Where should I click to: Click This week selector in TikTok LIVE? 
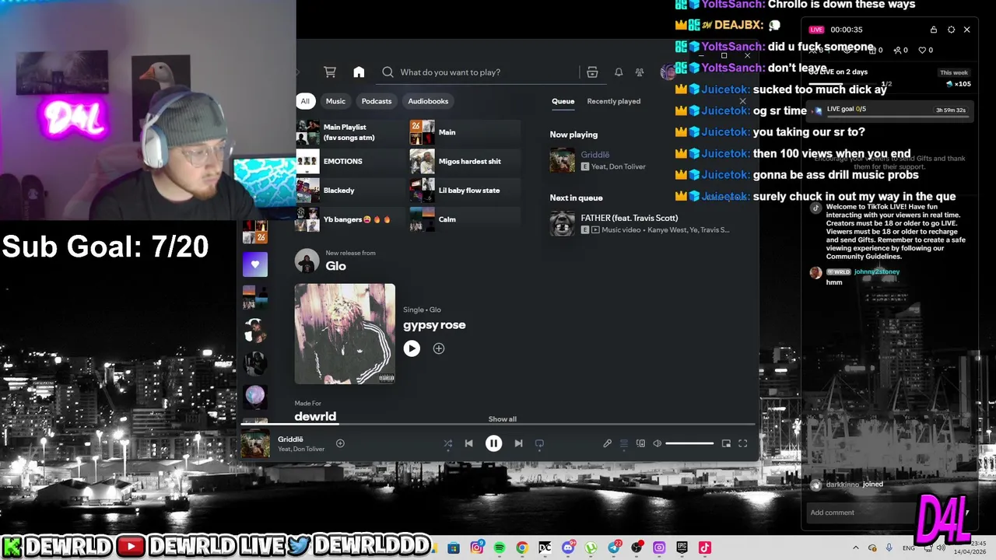(x=954, y=72)
